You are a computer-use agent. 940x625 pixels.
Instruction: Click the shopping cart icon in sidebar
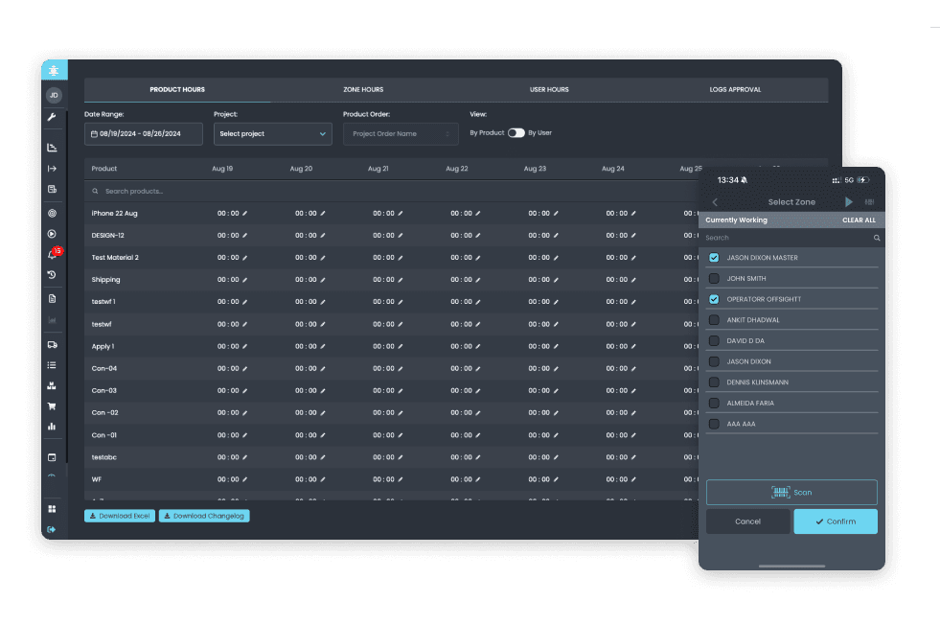[52, 405]
